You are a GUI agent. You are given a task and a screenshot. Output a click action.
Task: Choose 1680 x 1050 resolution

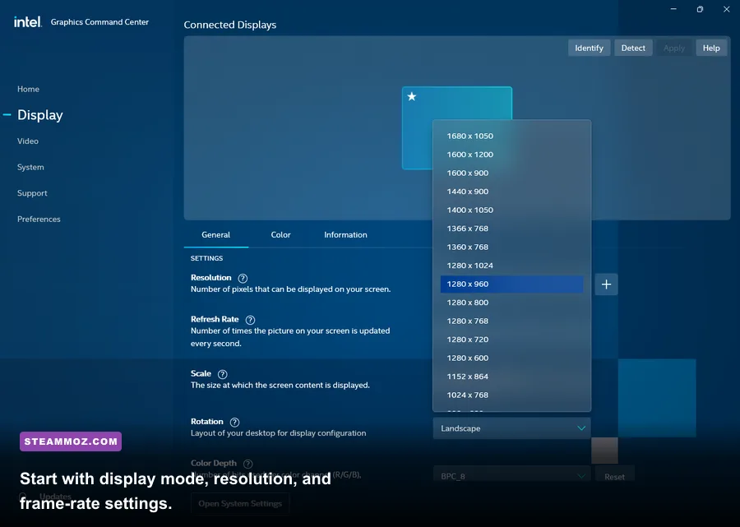(511, 136)
